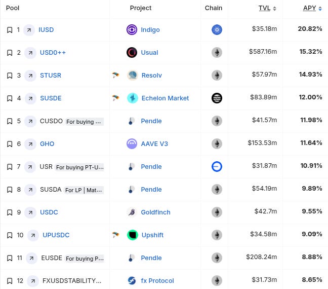Screen dimensions: 328x289
Task: Click the Usual project logo
Action: [132, 52]
